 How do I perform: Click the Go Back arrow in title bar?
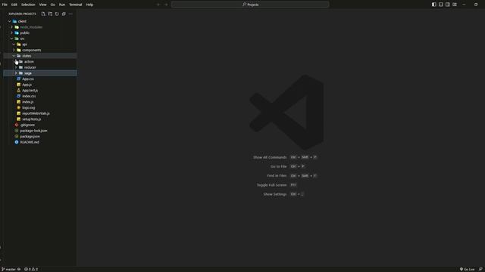[158, 5]
